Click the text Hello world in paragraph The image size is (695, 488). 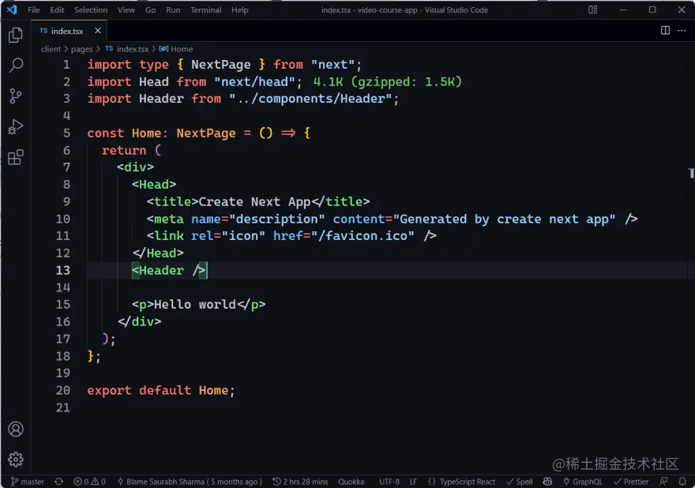(194, 305)
